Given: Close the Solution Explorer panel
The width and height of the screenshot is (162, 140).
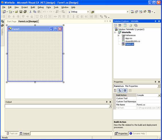Looking at the screenshot, I should pyautogui.click(x=159, y=21).
